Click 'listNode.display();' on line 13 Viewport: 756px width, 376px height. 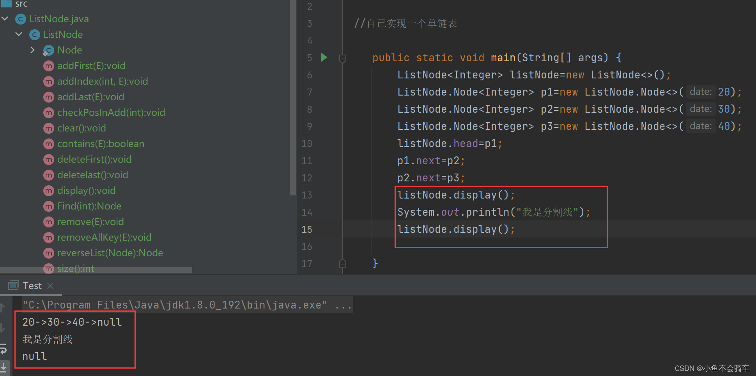[456, 195]
